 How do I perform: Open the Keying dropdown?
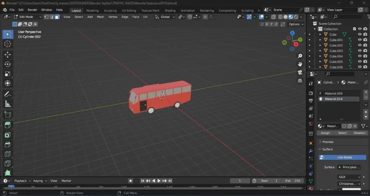tap(40, 181)
